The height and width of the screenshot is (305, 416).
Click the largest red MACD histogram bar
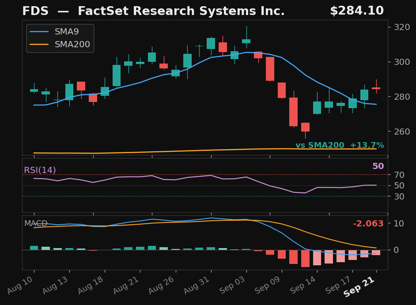[x=305, y=258]
